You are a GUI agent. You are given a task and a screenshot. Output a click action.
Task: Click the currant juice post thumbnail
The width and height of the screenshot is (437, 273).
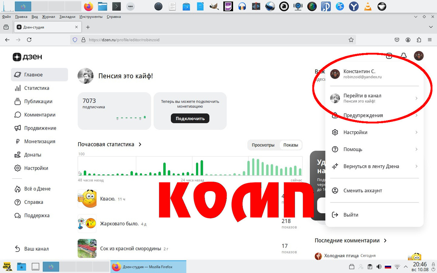87,248
